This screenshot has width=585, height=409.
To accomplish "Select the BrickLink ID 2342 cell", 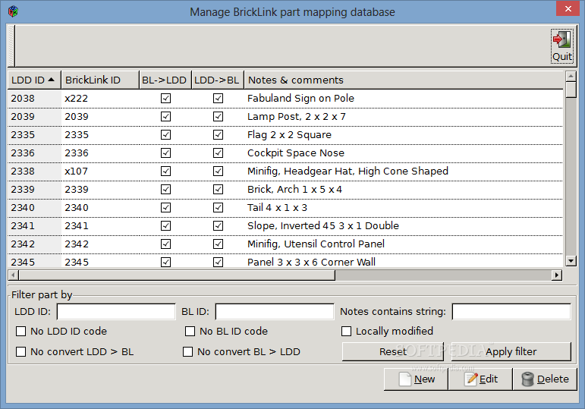I will point(100,244).
